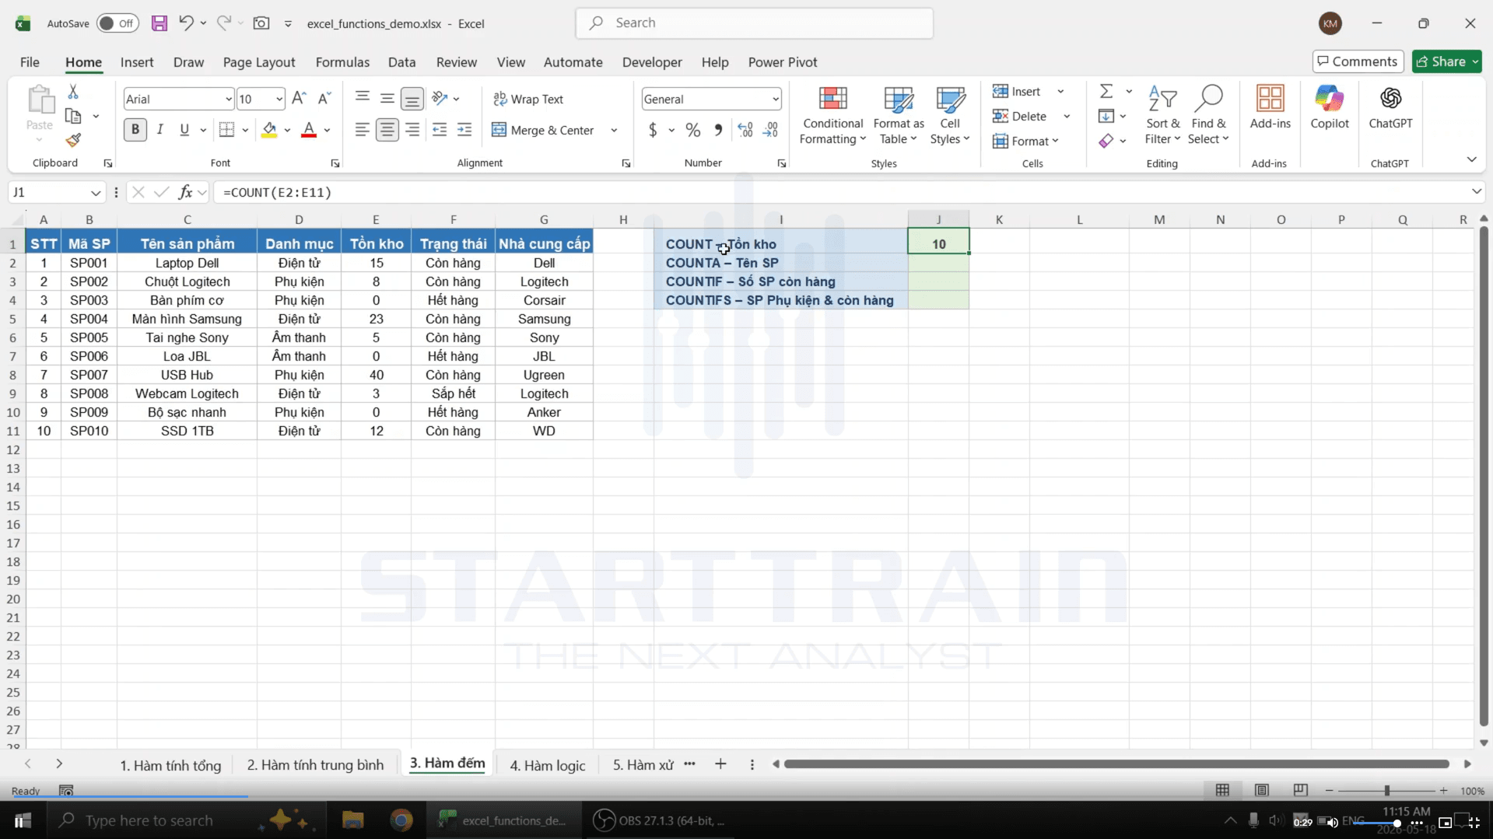Open the Copilot pane

[x=1329, y=108]
